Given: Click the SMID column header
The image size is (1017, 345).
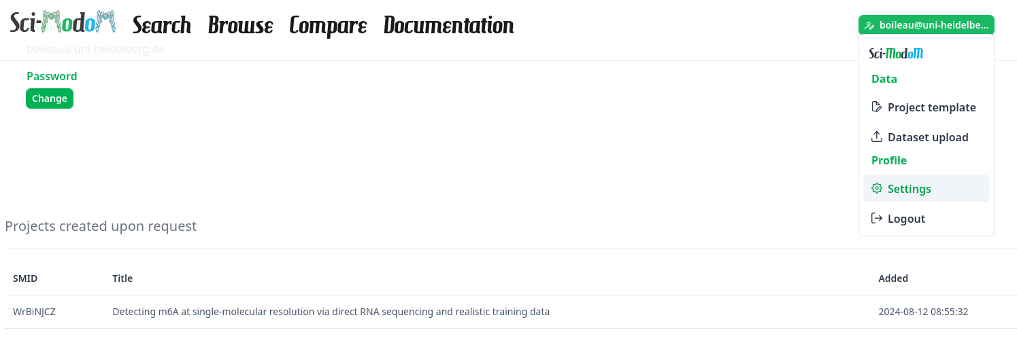Looking at the screenshot, I should 25,278.
